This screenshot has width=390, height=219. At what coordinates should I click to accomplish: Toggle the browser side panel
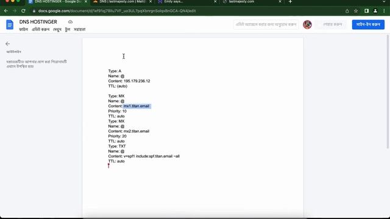point(366,11)
